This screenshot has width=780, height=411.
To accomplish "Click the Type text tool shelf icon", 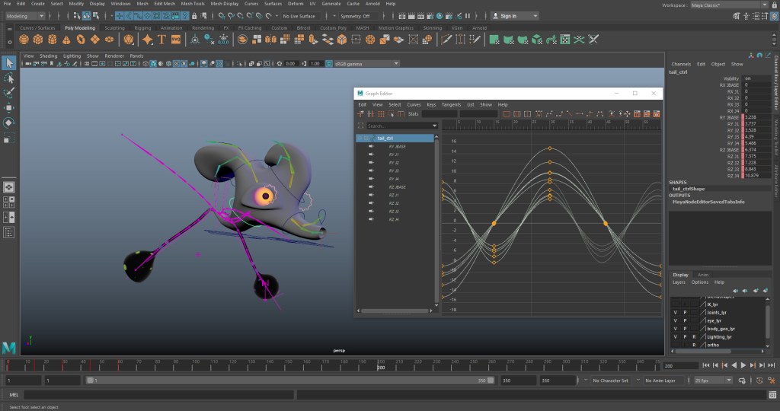I will pyautogui.click(x=161, y=39).
